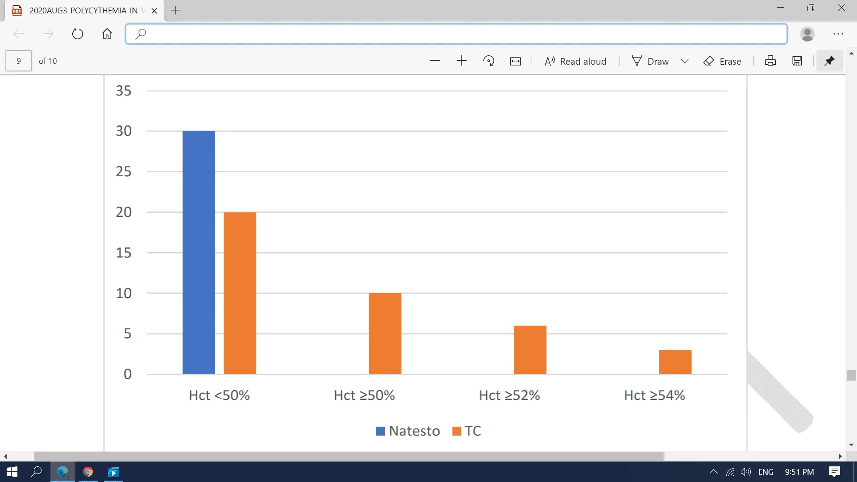Screen dimensions: 857x482
Task: Click the scroll down arrow
Action: point(851,445)
